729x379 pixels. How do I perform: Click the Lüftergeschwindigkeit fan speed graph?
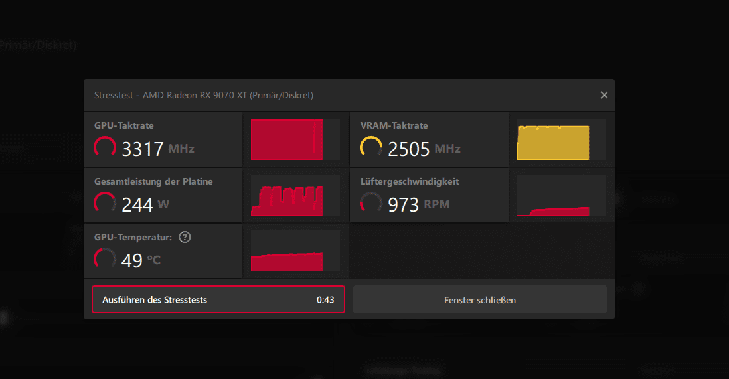coord(561,195)
